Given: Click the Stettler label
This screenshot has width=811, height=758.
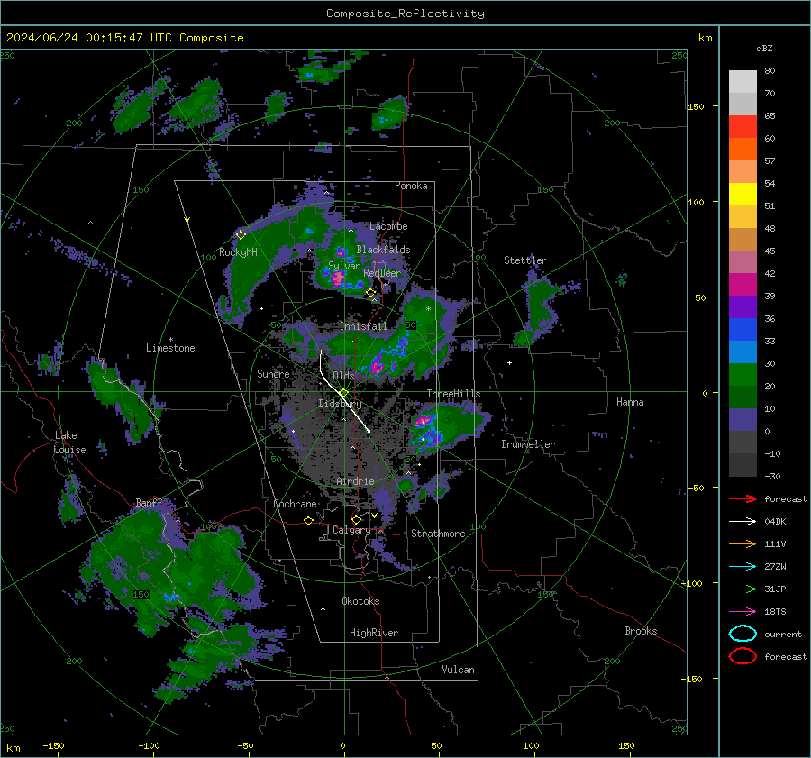Looking at the screenshot, I should (525, 260).
